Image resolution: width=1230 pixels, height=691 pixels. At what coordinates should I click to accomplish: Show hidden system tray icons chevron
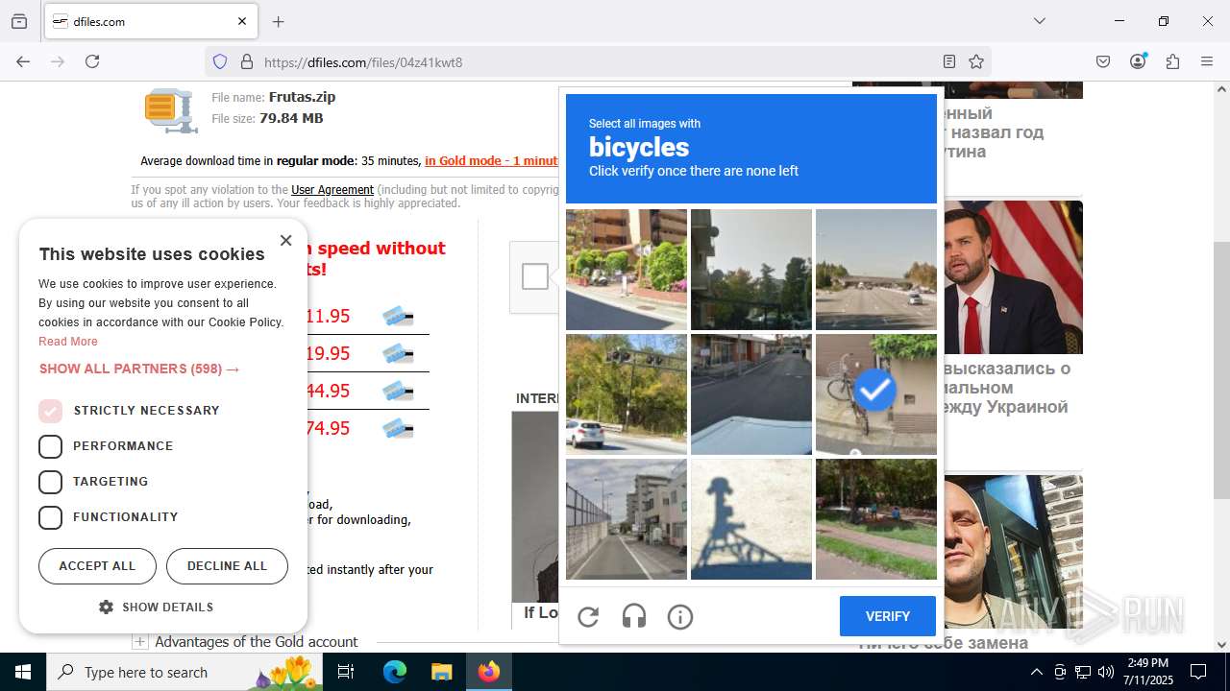pyautogui.click(x=1036, y=672)
